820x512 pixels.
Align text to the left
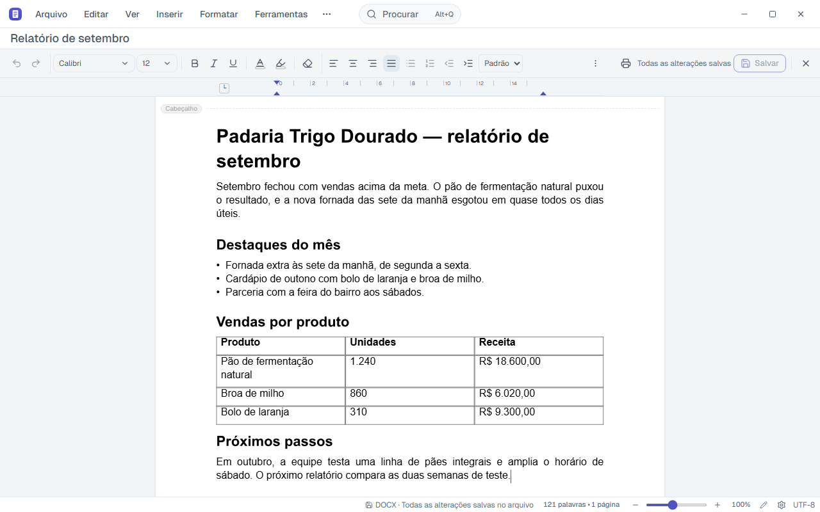pos(334,63)
